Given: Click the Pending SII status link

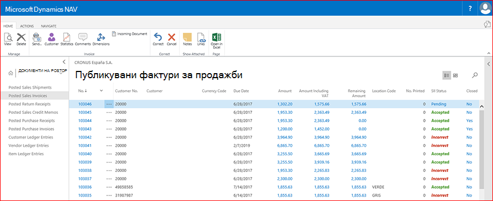Looking at the screenshot, I should tap(439, 104).
